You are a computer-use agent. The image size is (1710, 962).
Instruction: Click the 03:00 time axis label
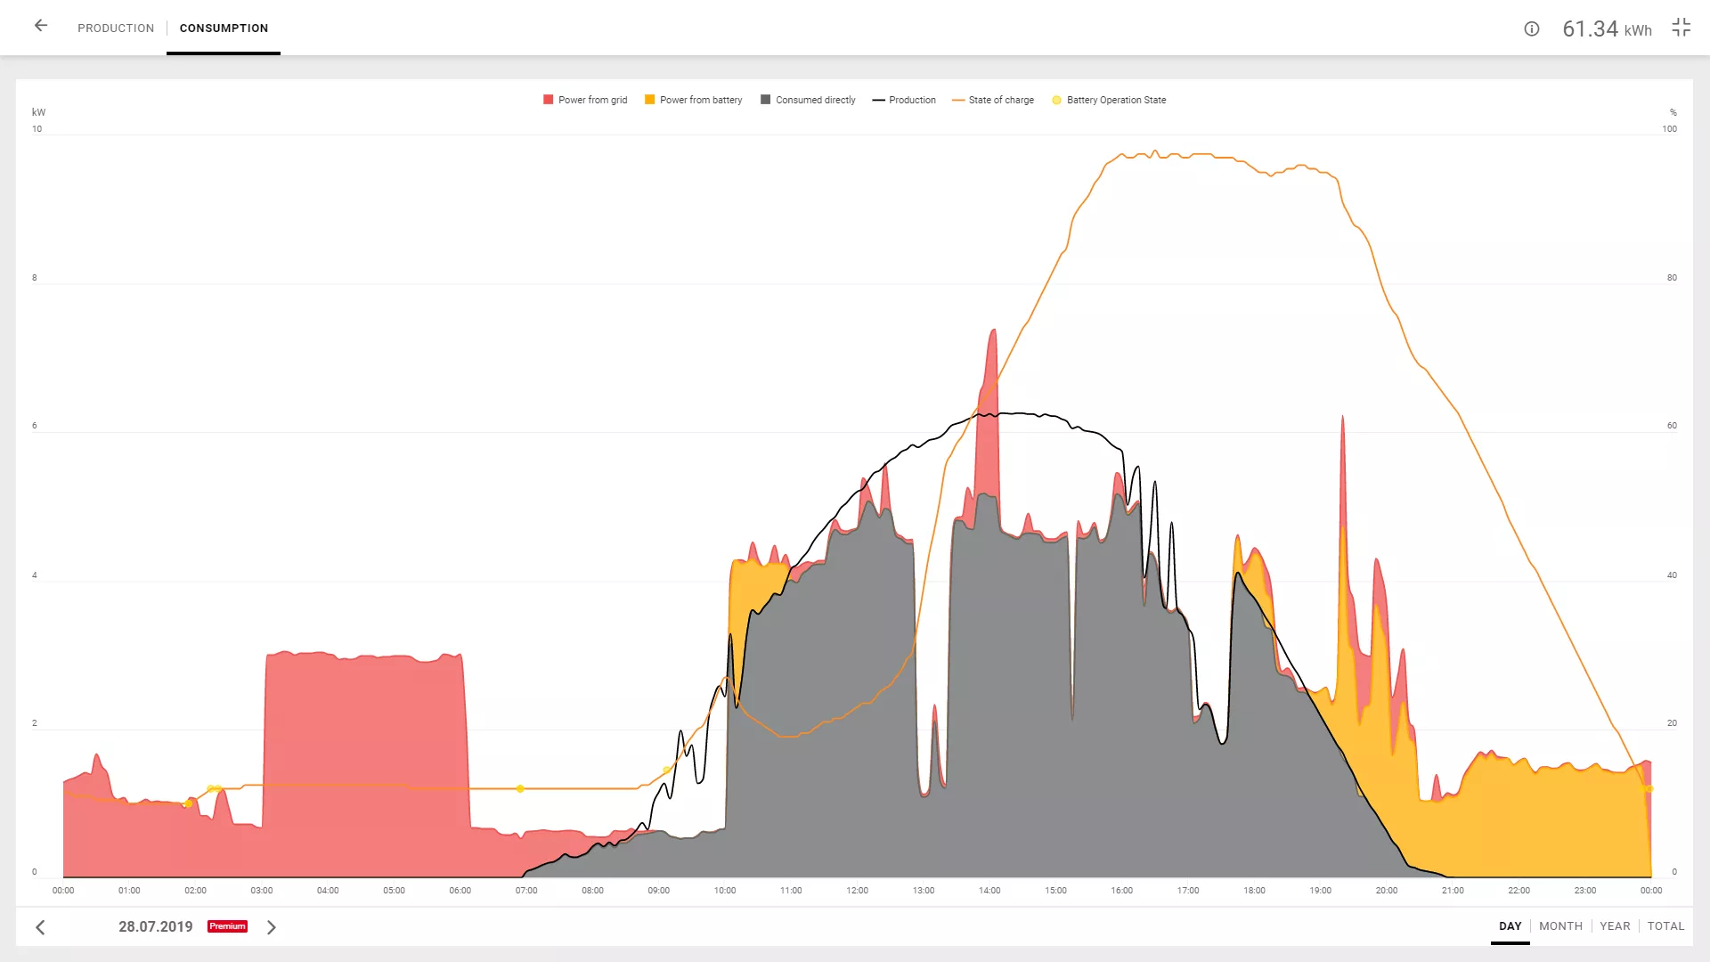(x=261, y=891)
